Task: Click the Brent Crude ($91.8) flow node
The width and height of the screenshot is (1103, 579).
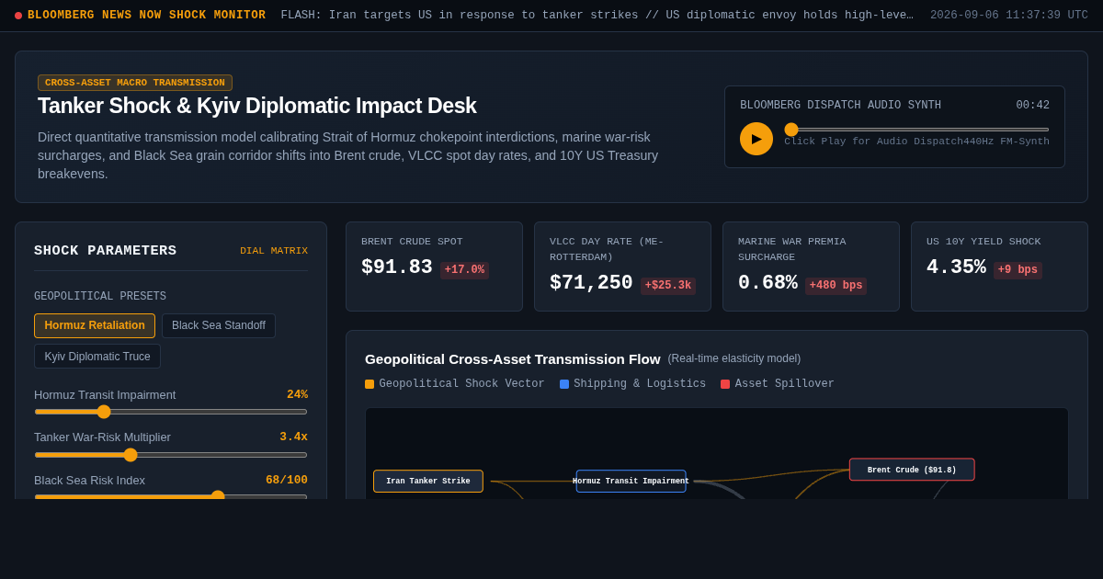Action: click(912, 470)
